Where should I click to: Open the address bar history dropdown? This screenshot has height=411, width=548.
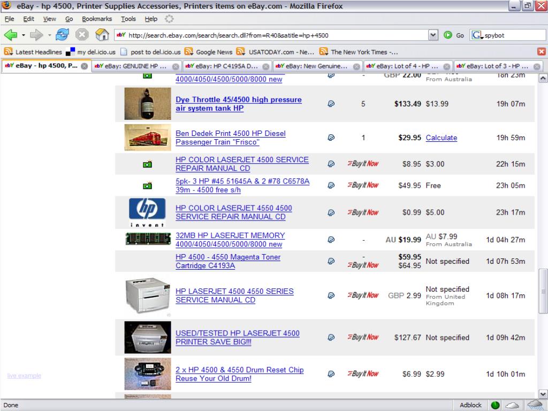coord(432,35)
